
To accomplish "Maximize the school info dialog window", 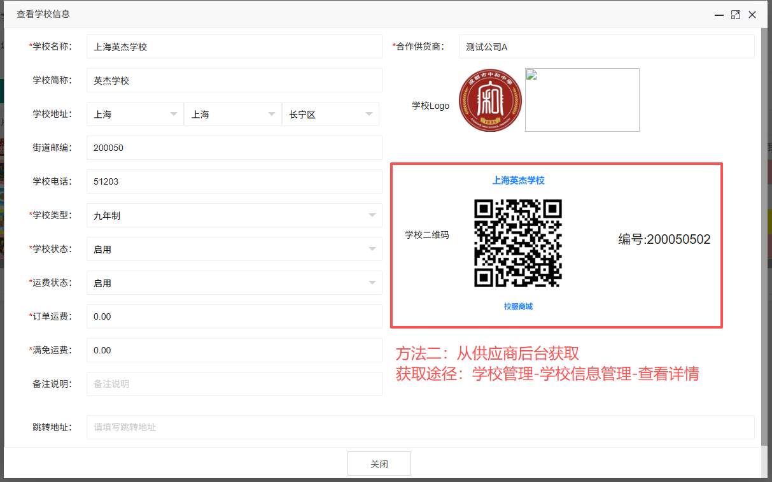I will coord(735,15).
